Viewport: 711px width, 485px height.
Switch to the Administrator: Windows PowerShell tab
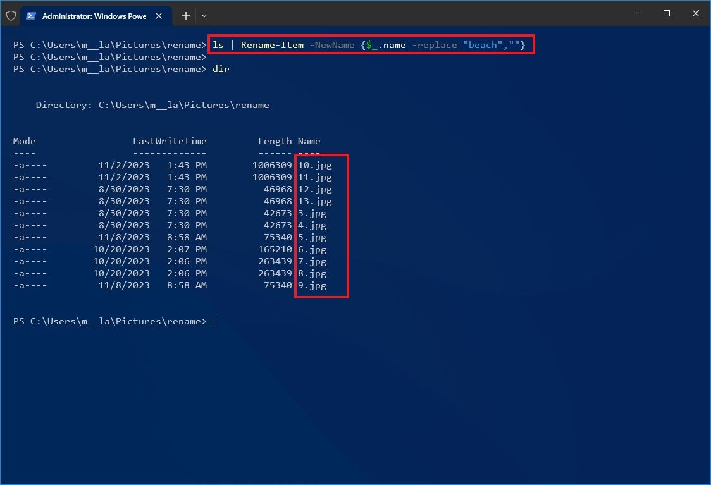coord(95,16)
